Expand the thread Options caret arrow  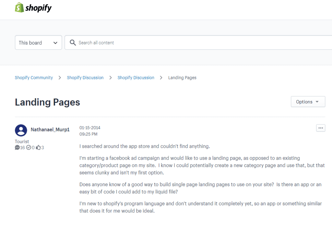[x=317, y=102]
